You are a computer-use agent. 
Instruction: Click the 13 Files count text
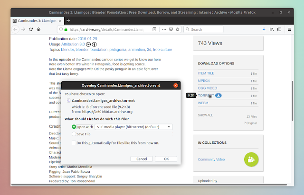pyautogui.click(x=251, y=117)
